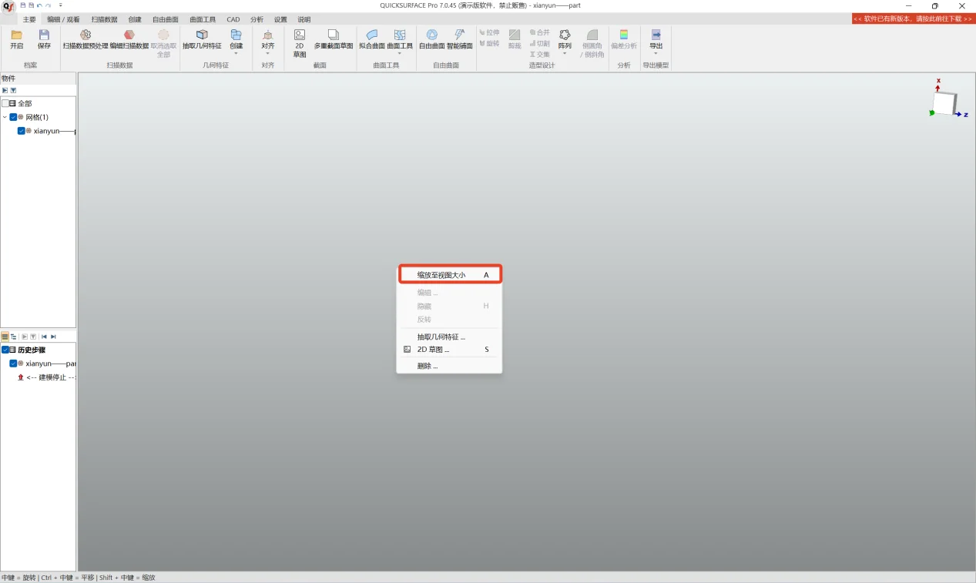976x583 pixels.
Task: Click the 保存 (Save) disk icon
Action: [x=44, y=35]
